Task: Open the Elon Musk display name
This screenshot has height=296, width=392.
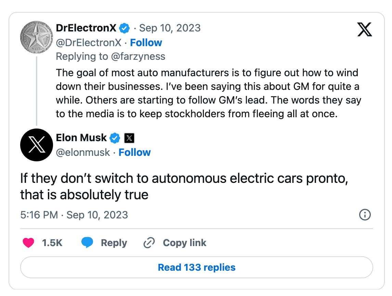Action: coord(81,138)
